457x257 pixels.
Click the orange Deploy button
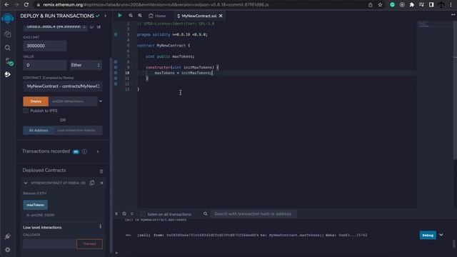(36, 101)
